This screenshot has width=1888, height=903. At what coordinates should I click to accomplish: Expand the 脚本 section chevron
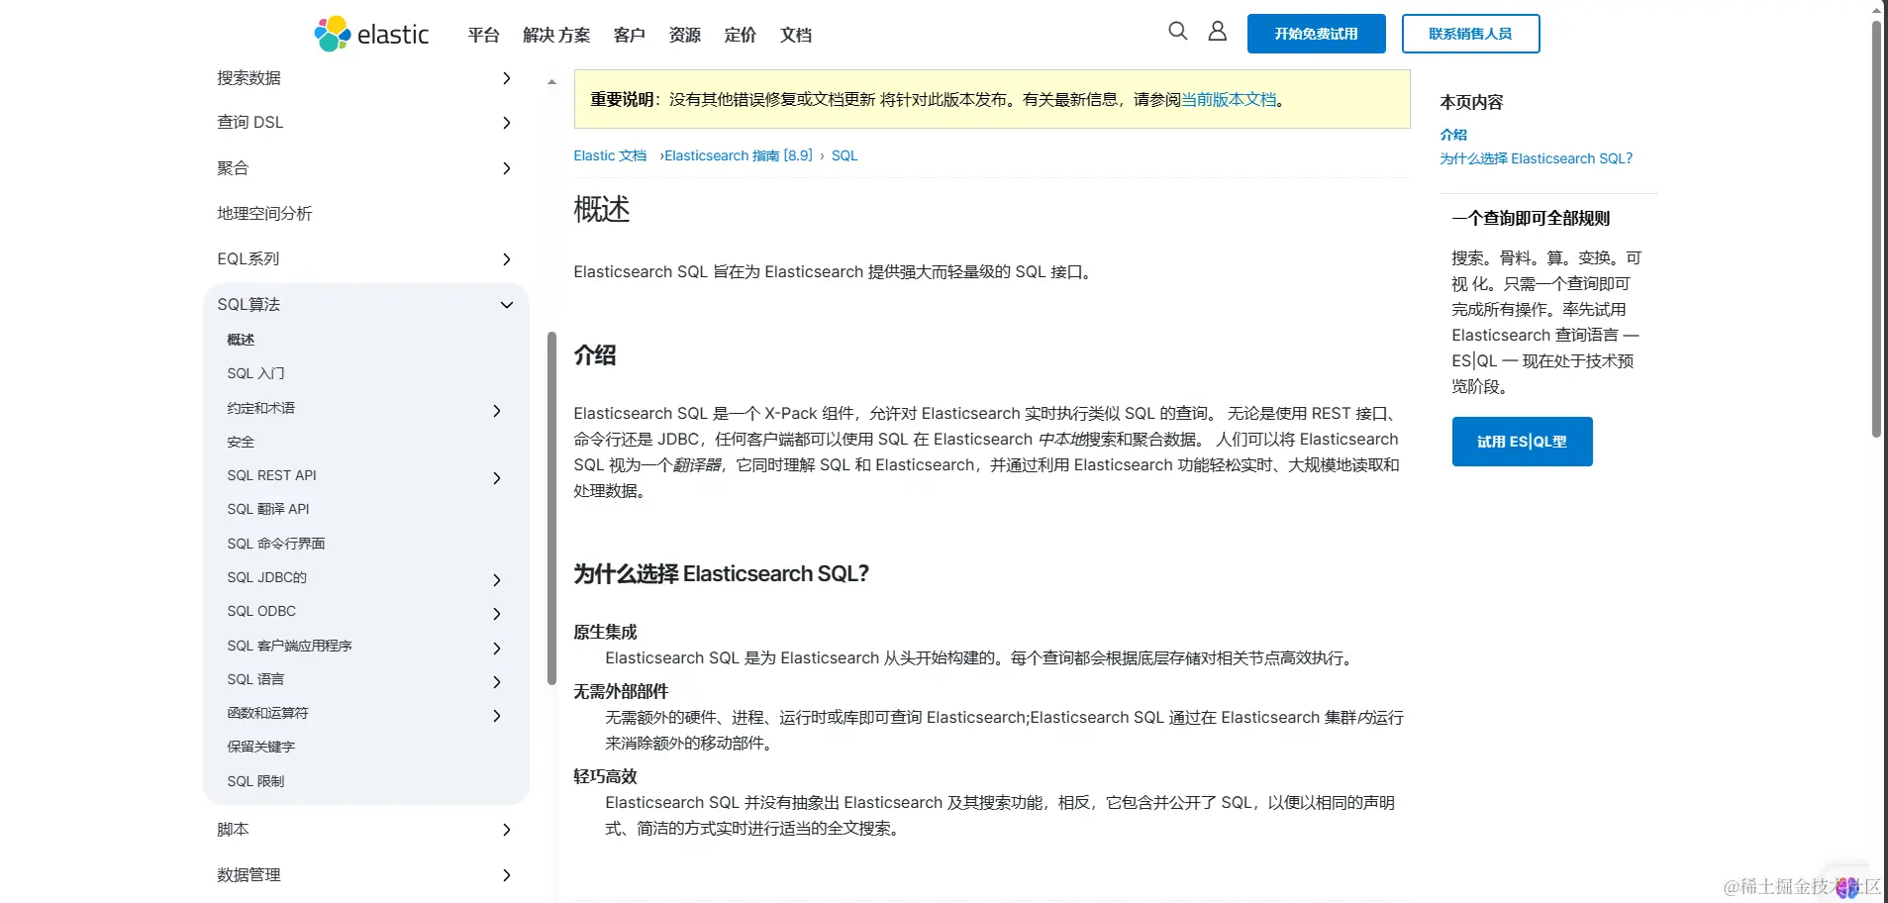506,830
